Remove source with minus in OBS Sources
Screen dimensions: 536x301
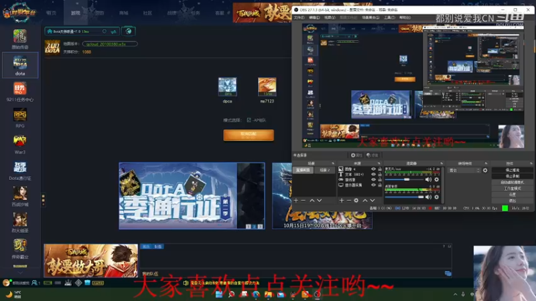coord(348,200)
